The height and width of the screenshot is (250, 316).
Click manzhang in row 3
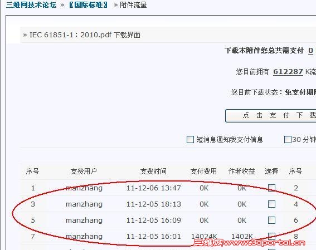[84, 204]
